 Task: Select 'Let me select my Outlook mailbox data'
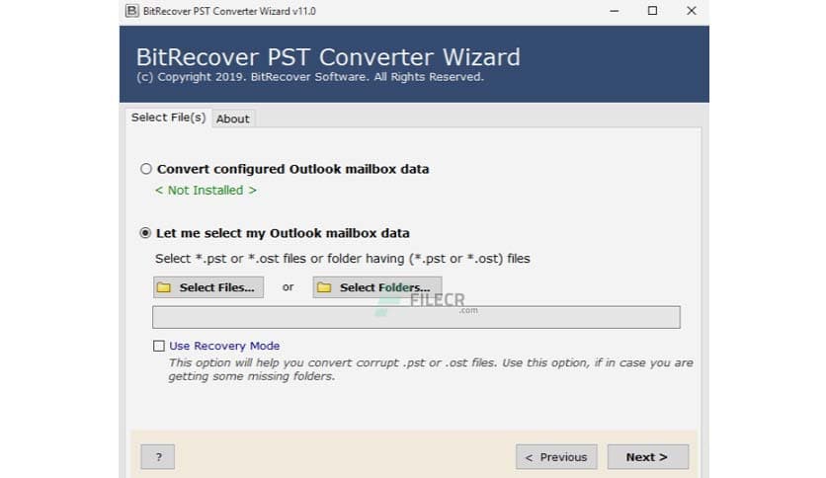point(145,233)
